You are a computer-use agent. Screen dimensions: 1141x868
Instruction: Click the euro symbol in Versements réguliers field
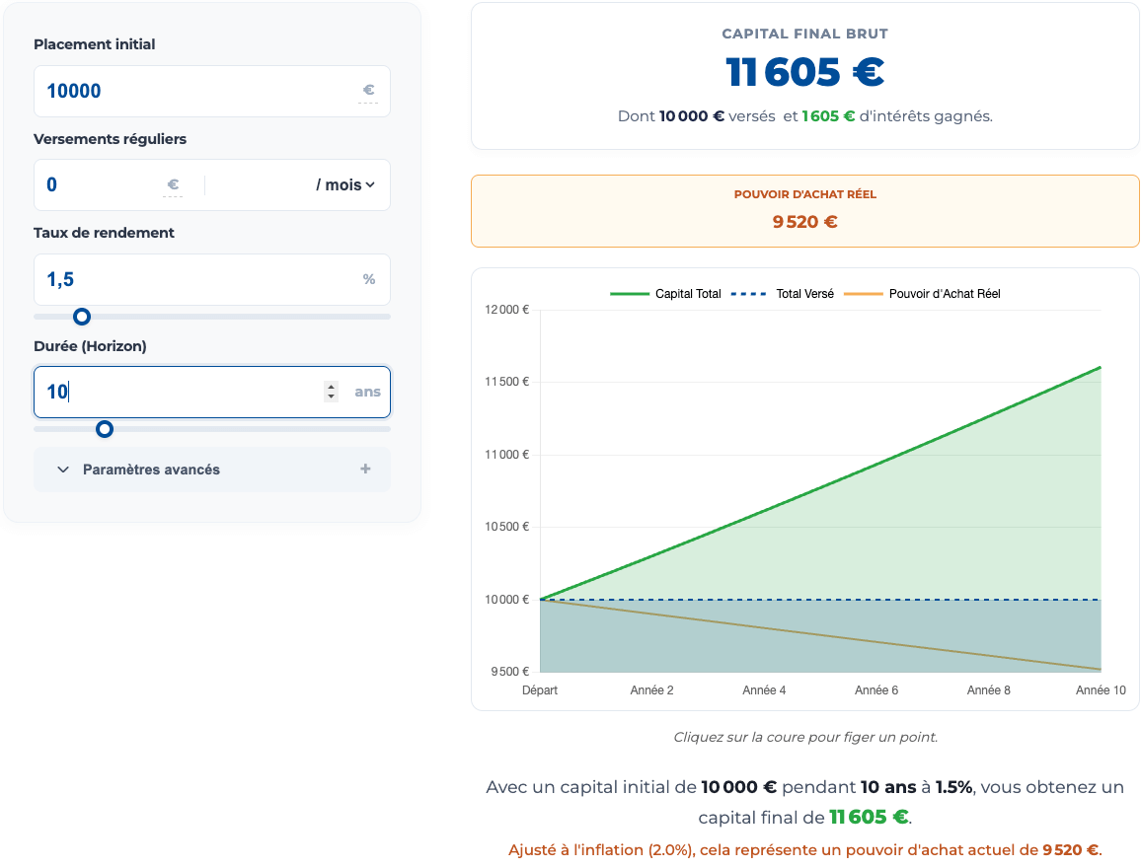point(173,184)
